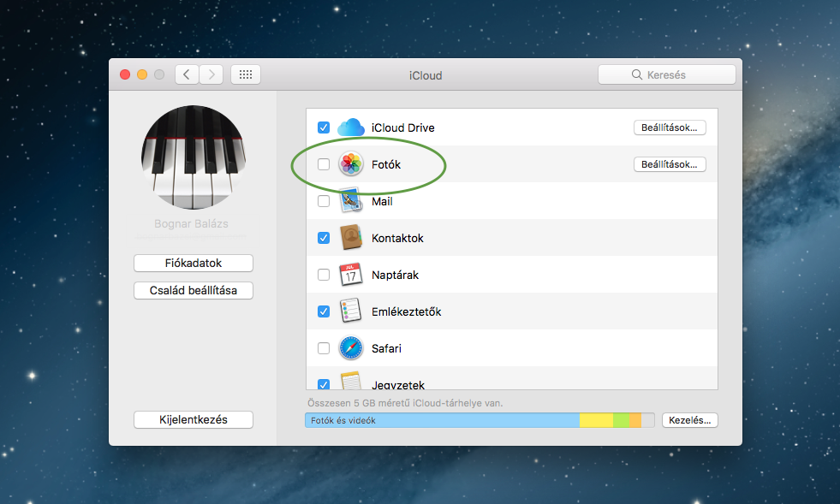Screen dimensions: 840x504
Task: Click the orange storage bar segment
Action: pos(635,420)
